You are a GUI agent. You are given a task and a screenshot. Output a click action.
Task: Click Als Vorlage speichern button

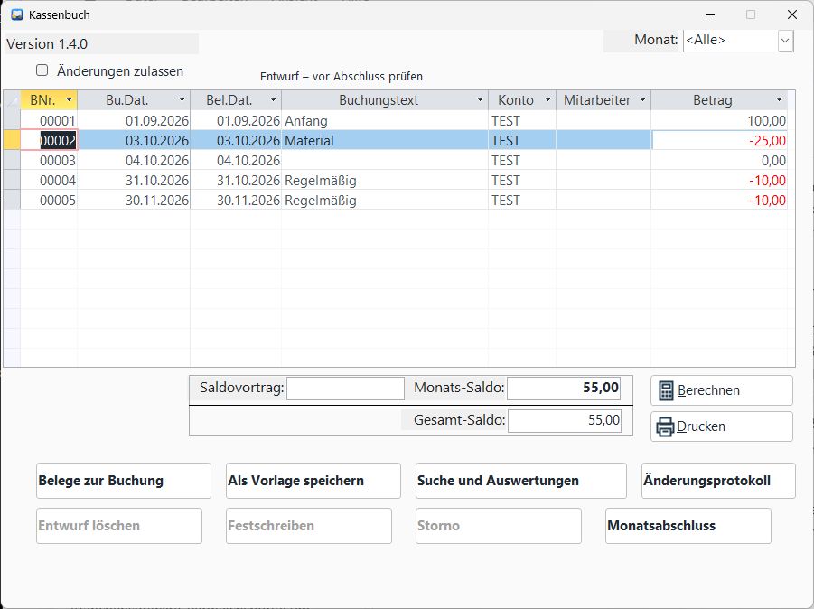tap(313, 481)
